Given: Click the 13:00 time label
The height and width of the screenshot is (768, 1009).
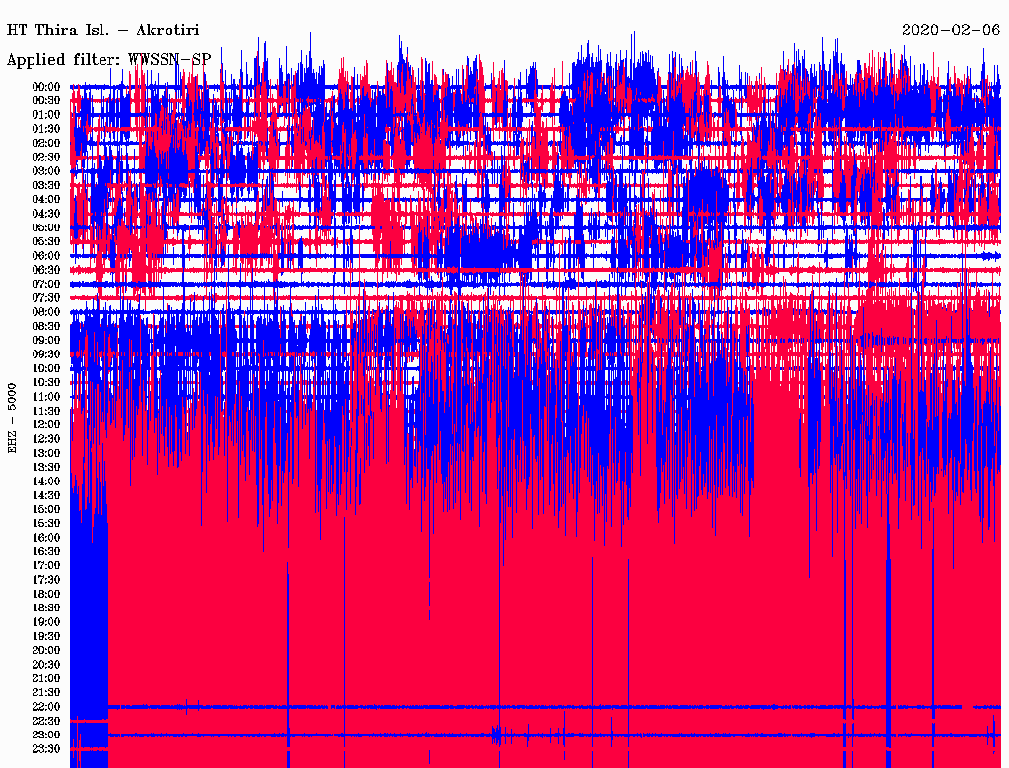Looking at the screenshot, I should [46, 453].
